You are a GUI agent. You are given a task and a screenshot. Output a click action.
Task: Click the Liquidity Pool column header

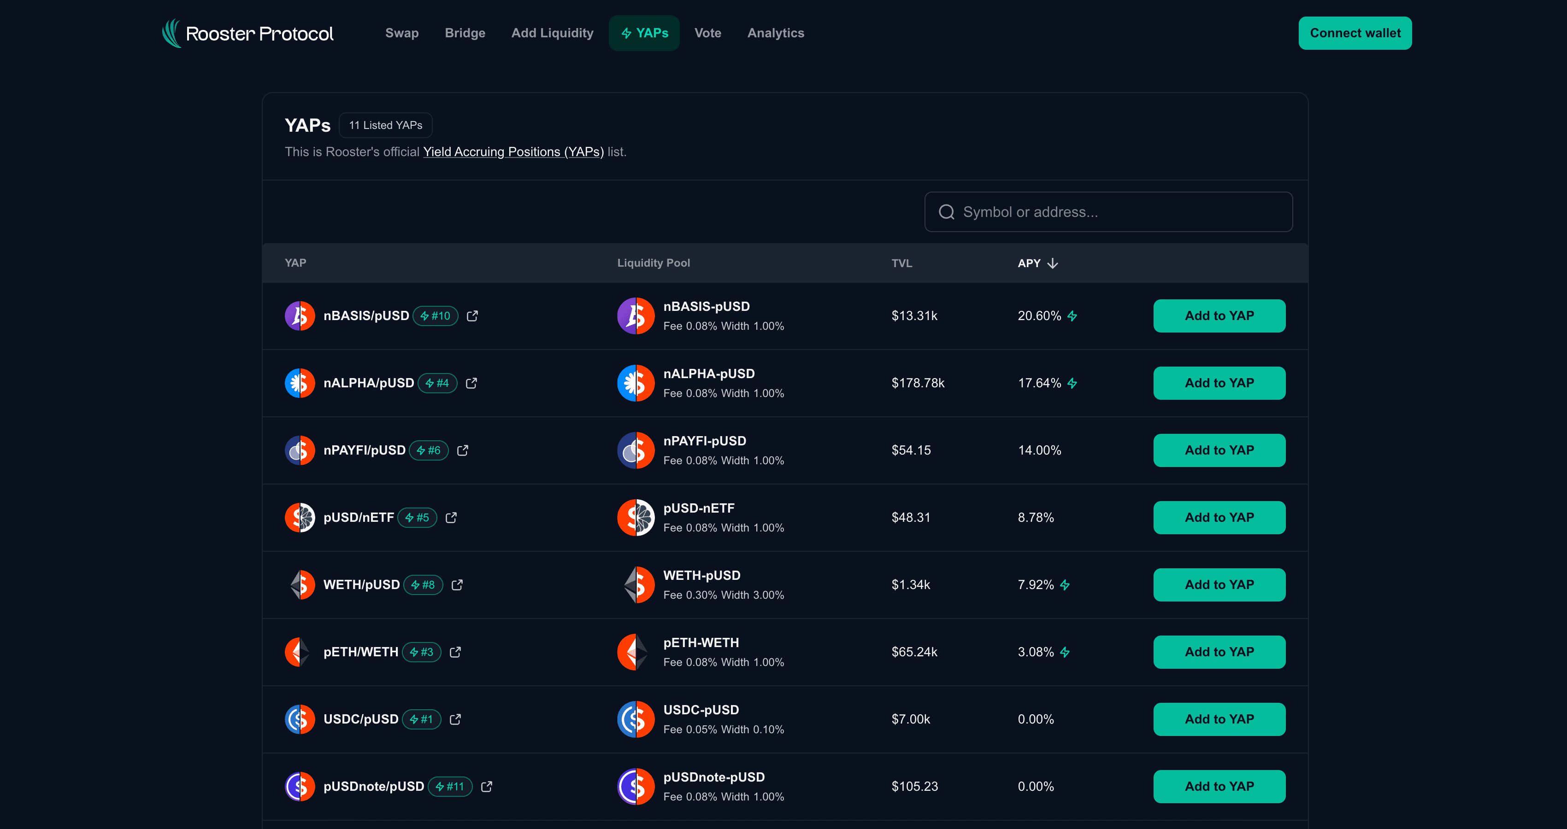[x=654, y=263]
